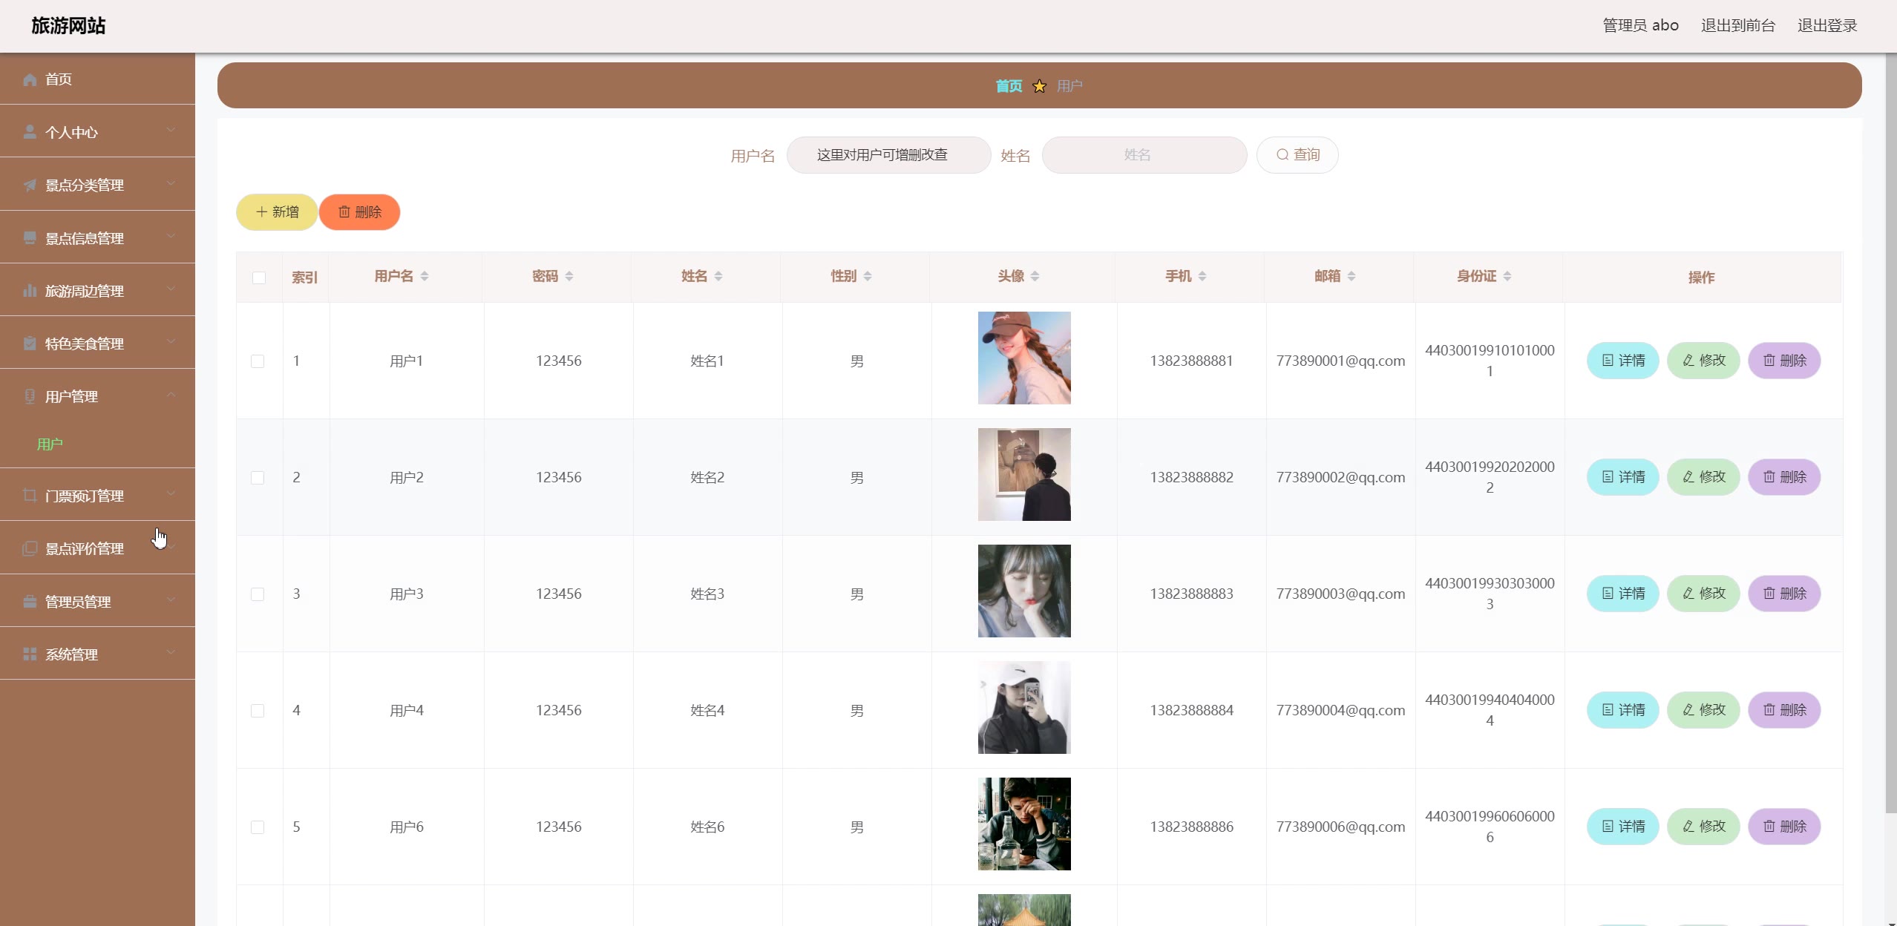Click 删除 for 用户4
Viewport: 1897px width, 926px height.
(1784, 710)
